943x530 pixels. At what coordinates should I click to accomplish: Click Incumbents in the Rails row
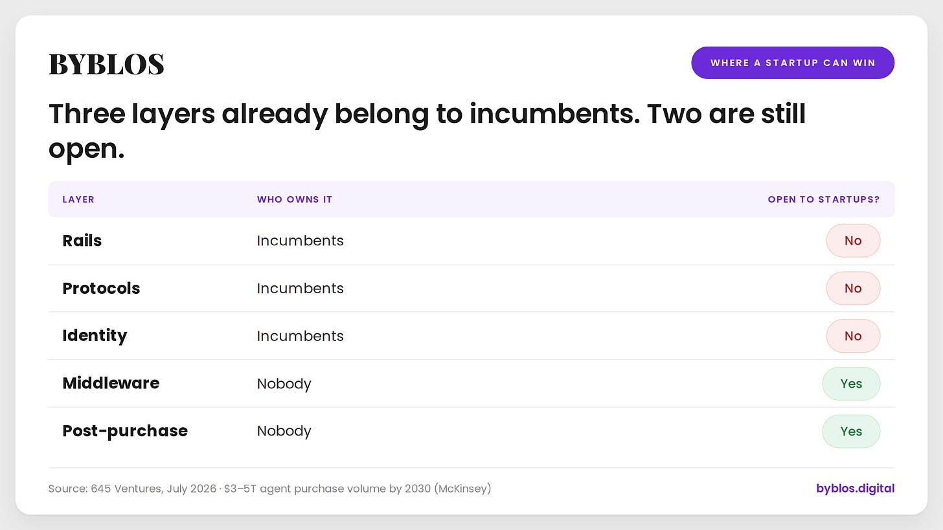pos(301,241)
